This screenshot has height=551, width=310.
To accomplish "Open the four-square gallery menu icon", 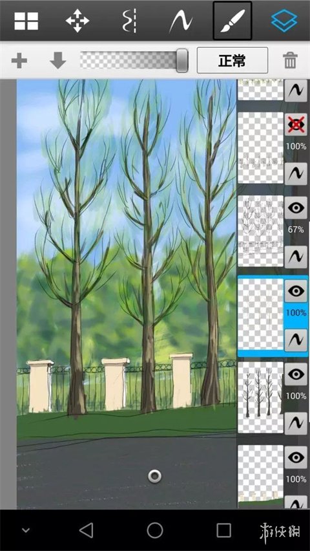I will coord(26,21).
